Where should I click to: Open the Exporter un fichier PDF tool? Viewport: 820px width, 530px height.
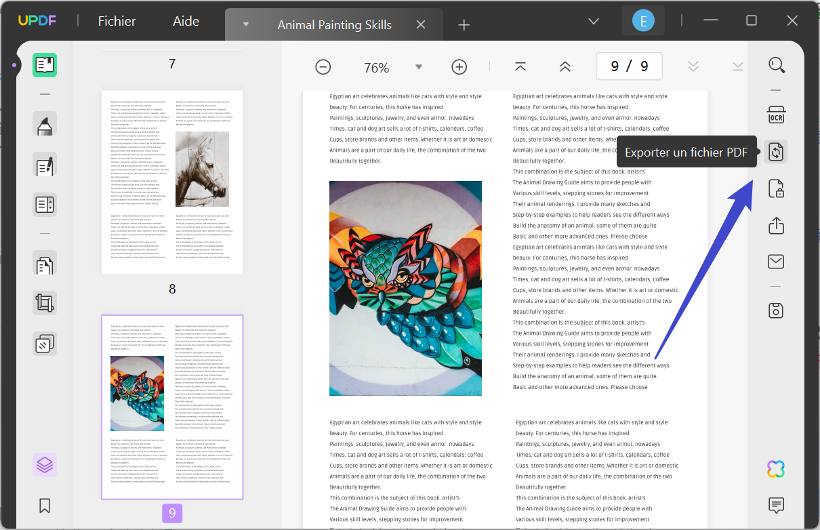776,152
